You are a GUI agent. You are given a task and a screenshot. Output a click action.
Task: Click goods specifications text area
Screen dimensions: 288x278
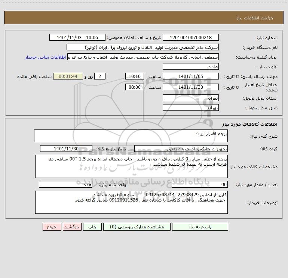(x=131, y=166)
